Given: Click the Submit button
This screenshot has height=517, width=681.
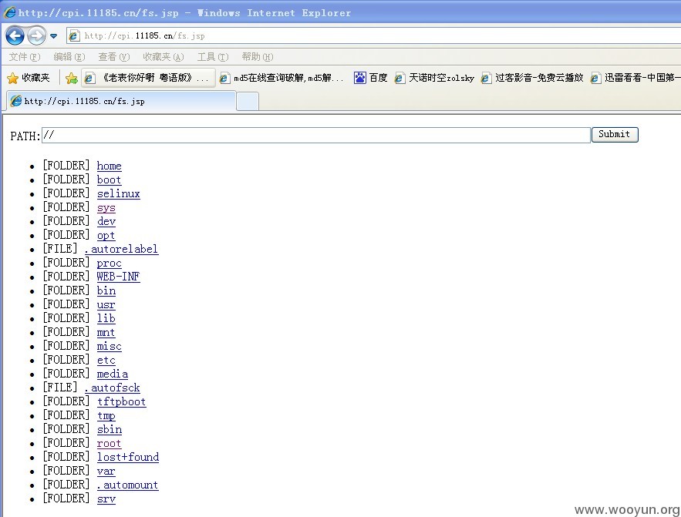Looking at the screenshot, I should (x=615, y=135).
